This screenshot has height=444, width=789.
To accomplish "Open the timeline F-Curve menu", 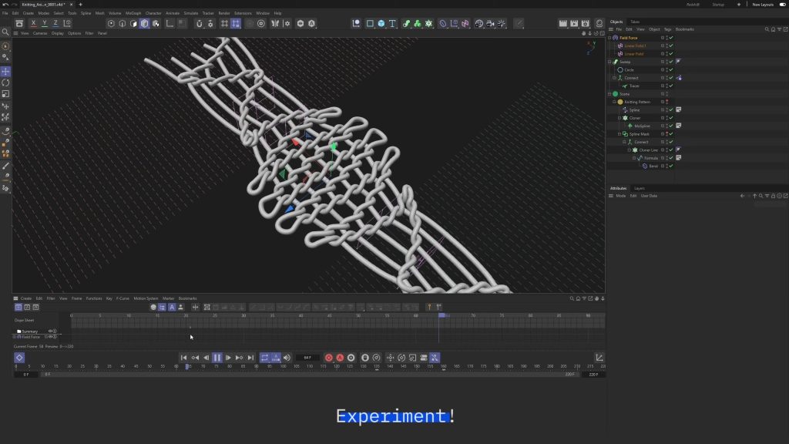I will point(123,298).
